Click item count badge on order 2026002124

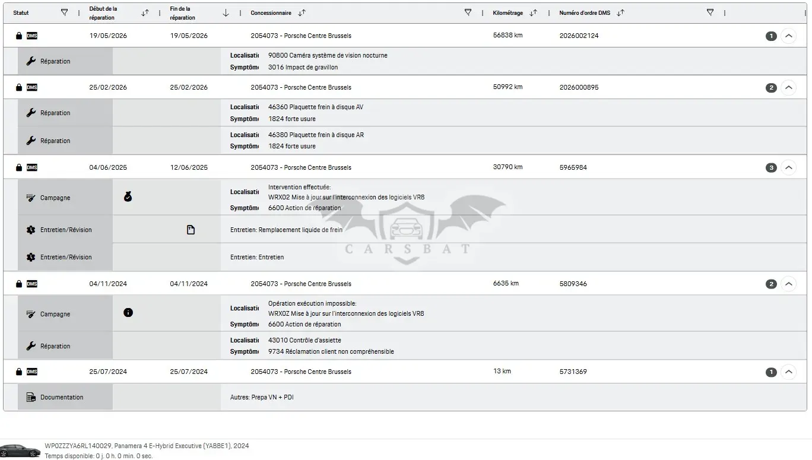pos(771,36)
